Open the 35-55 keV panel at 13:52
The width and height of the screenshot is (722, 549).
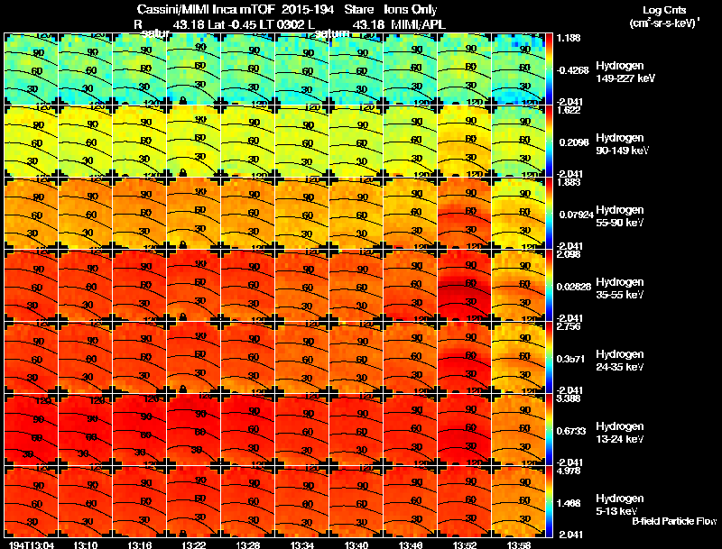click(x=465, y=286)
